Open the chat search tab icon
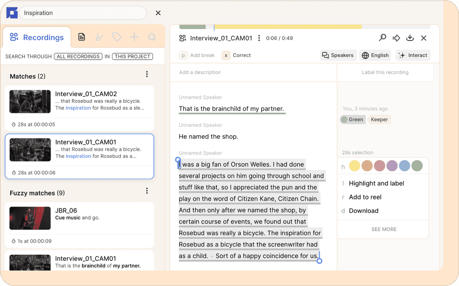Viewport: 459px width, 286px height. [x=152, y=37]
